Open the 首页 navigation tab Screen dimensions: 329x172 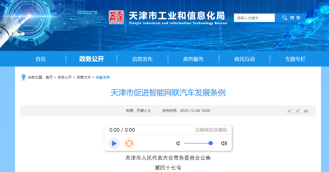[x=41, y=59]
